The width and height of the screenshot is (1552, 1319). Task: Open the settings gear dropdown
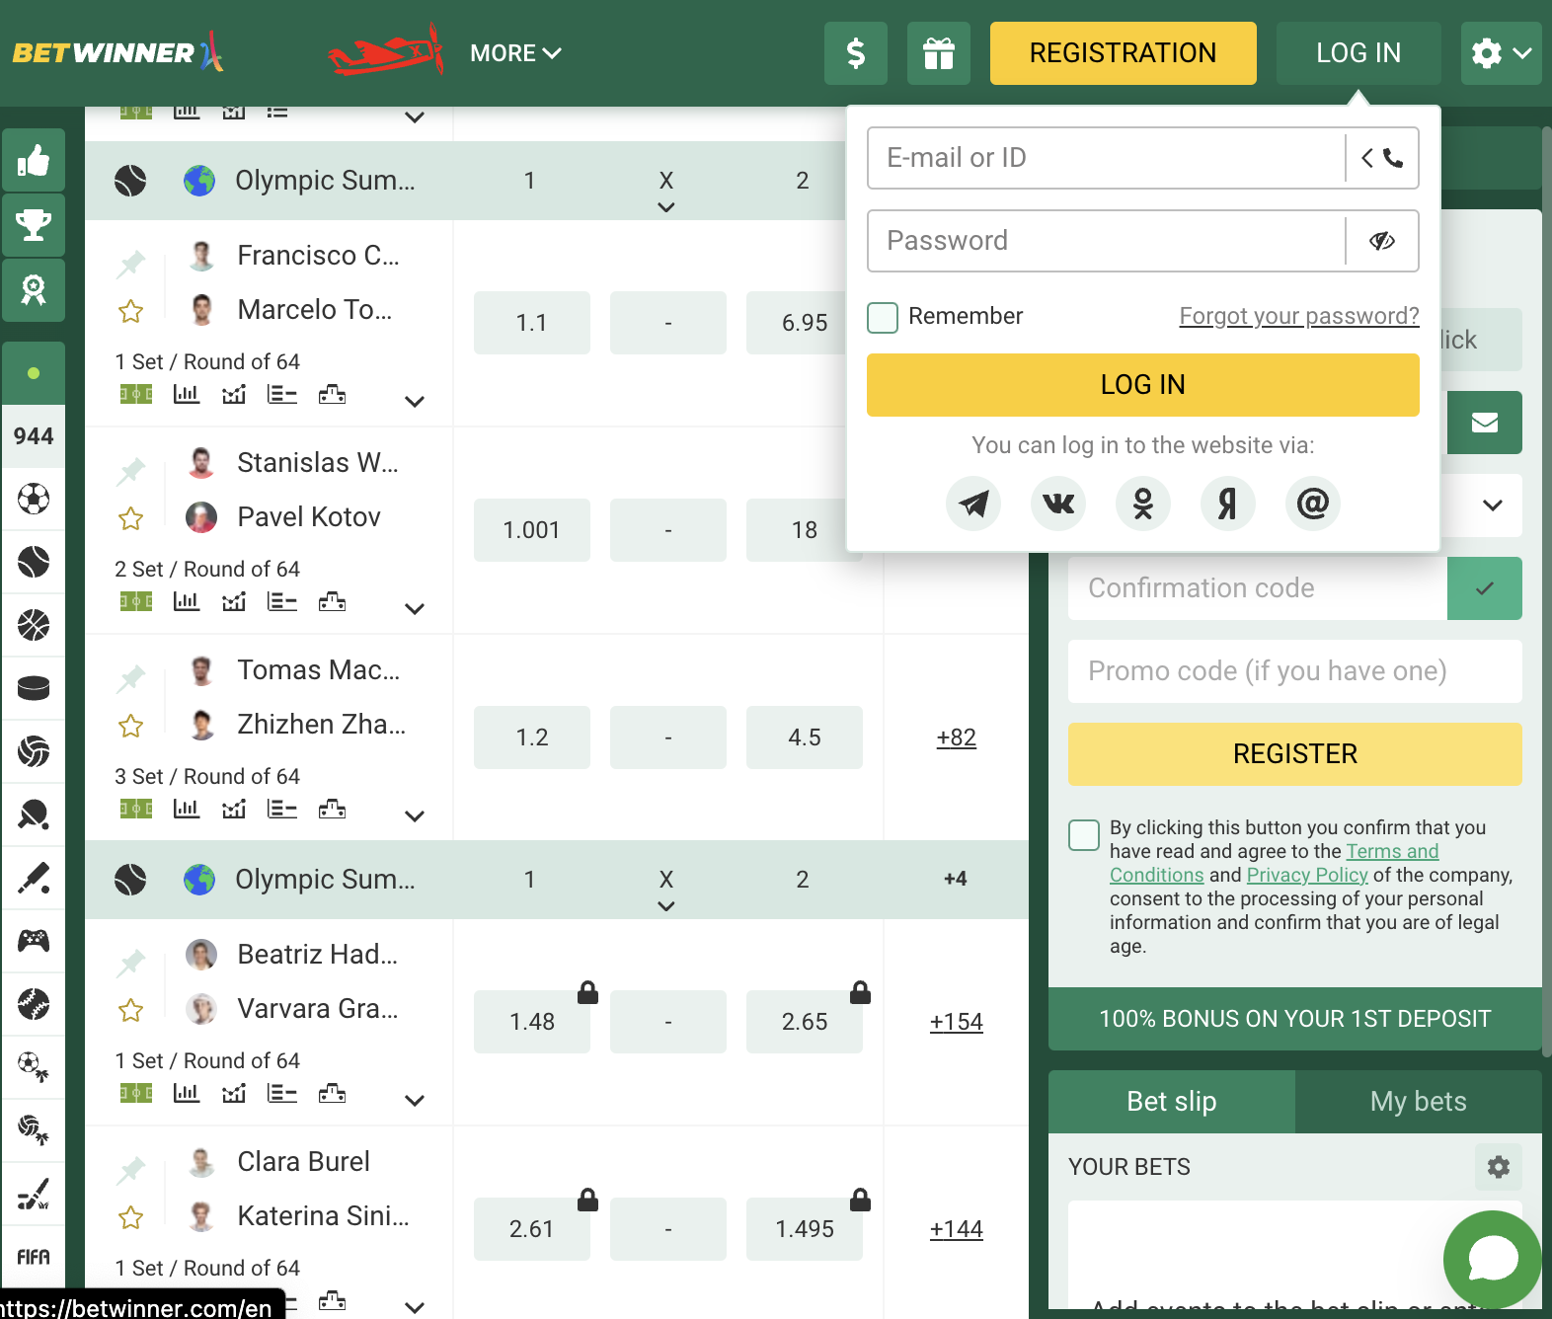point(1501,53)
